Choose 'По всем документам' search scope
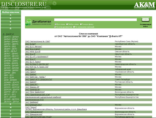The width and height of the screenshot is (156, 118). [x=55, y=27]
